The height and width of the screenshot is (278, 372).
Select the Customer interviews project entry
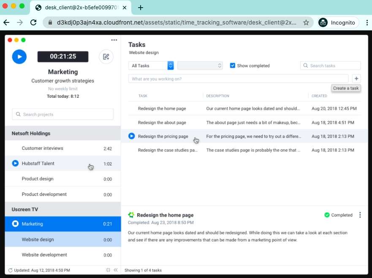[x=42, y=148]
